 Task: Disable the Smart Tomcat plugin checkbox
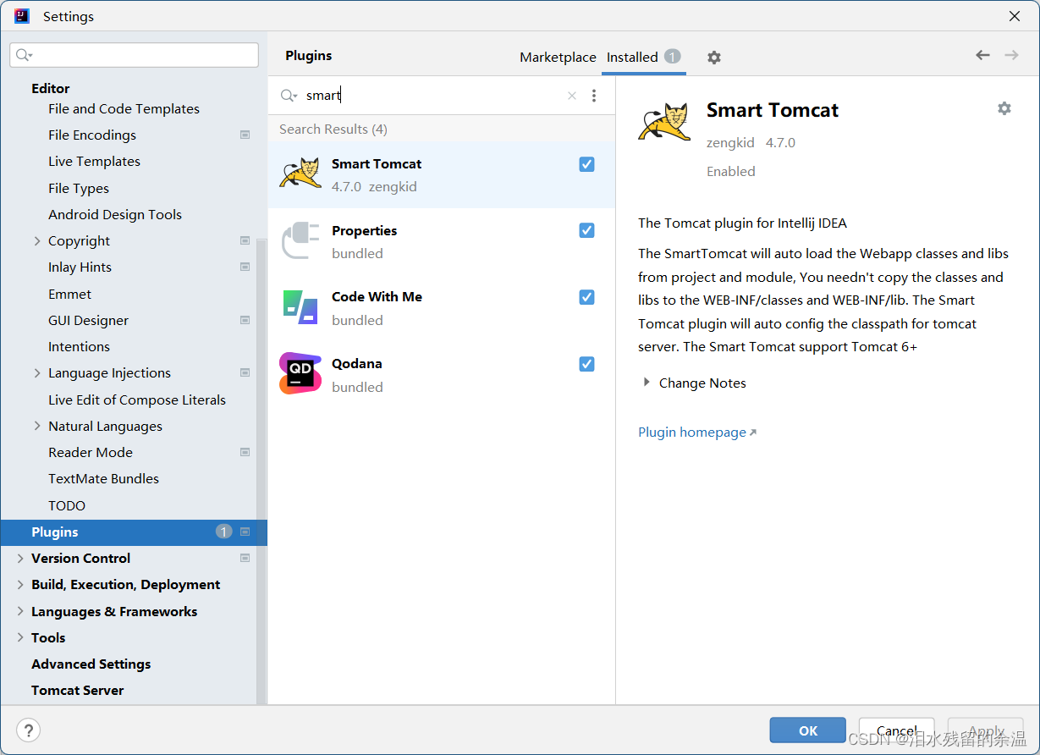coord(586,164)
